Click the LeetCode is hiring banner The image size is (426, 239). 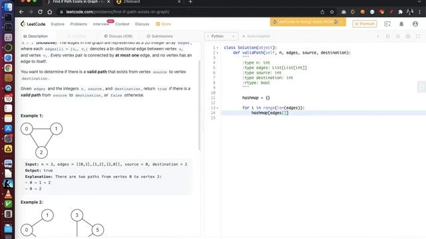point(308,22)
